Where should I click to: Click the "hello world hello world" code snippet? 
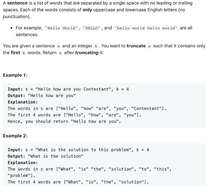[x=146, y=28]
